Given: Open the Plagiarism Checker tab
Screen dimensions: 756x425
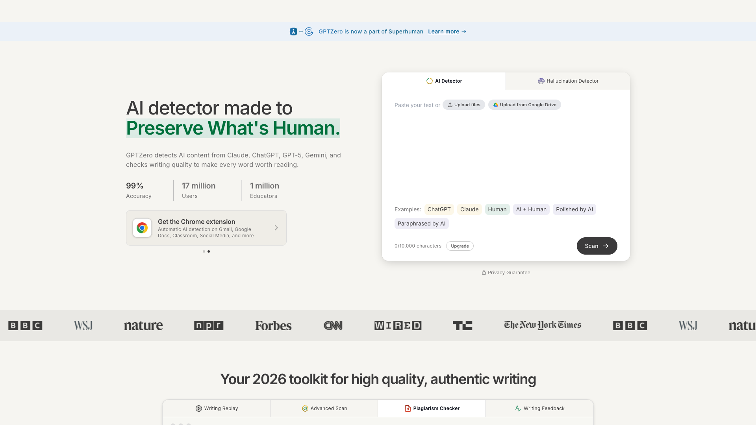Looking at the screenshot, I should point(432,408).
